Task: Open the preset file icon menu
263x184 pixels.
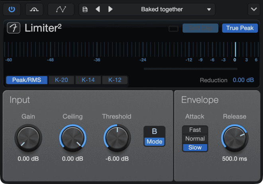Action: (x=85, y=9)
